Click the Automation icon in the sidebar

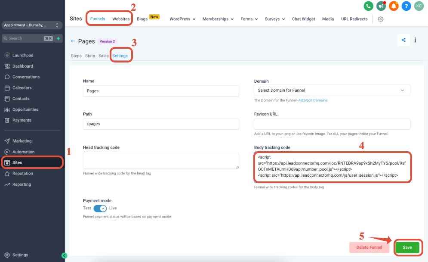click(7, 152)
